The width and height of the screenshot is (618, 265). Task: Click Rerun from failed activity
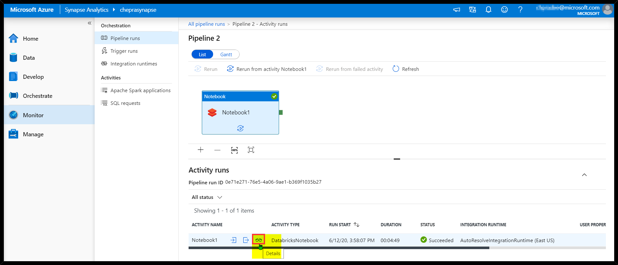coord(349,69)
